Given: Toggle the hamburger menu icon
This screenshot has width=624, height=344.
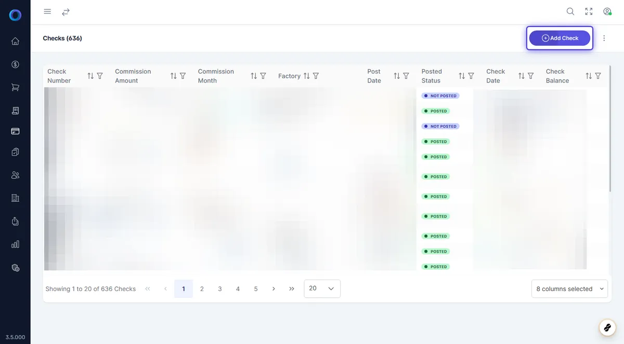Looking at the screenshot, I should click(x=47, y=11).
